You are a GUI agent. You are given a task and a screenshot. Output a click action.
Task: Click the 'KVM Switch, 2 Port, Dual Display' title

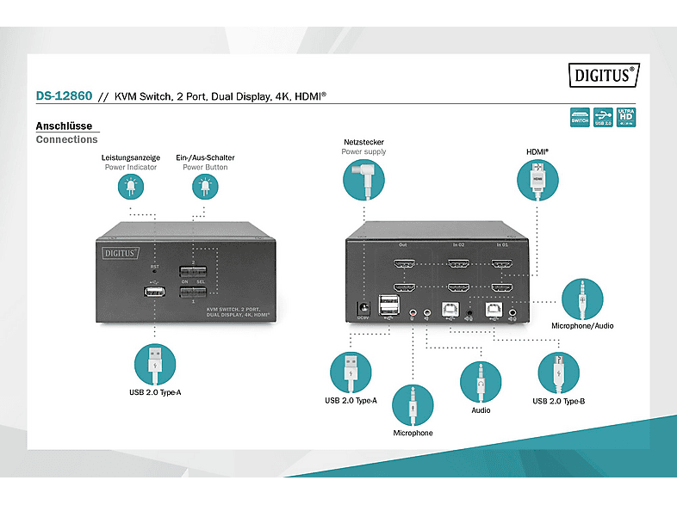point(220,96)
